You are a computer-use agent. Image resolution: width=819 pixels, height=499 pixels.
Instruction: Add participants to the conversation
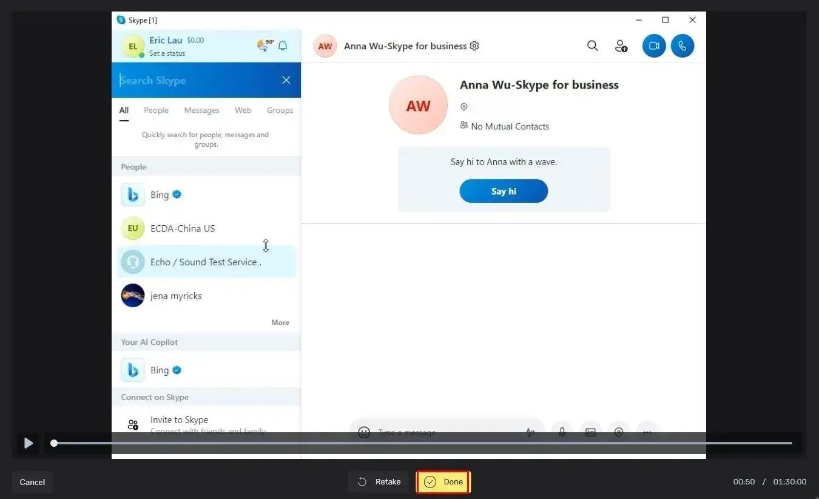[621, 46]
